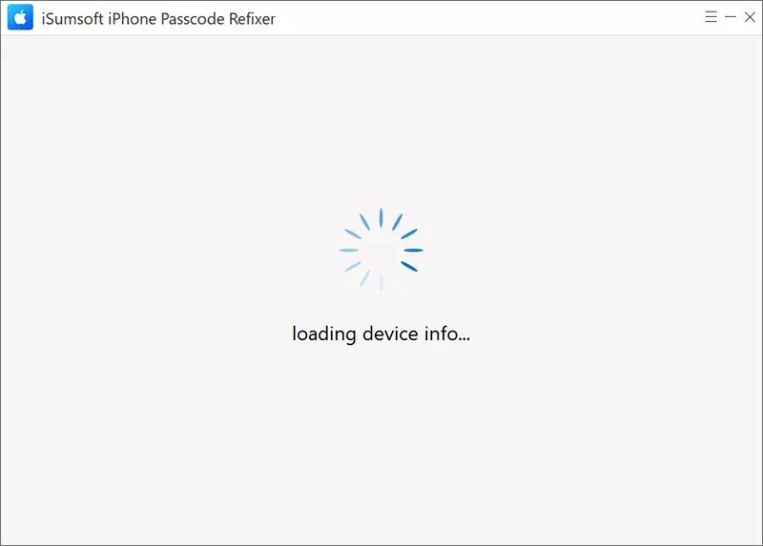Image resolution: width=763 pixels, height=546 pixels.
Task: Show options via three-line menu icon
Action: click(711, 17)
